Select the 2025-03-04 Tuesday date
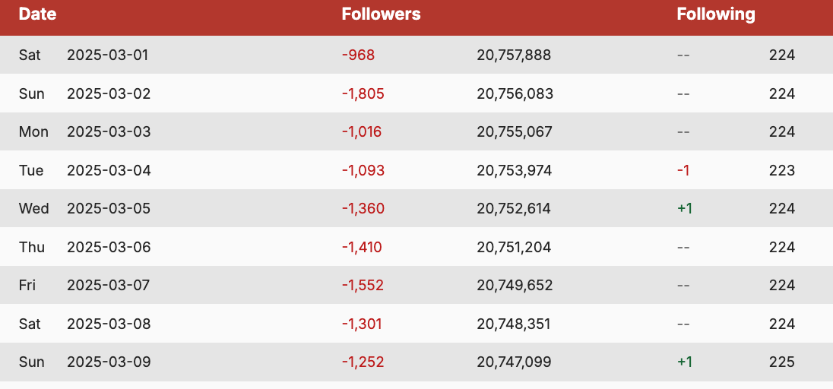The image size is (833, 389). coord(109,170)
